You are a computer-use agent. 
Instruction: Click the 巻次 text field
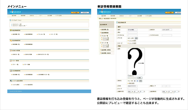[133, 33]
